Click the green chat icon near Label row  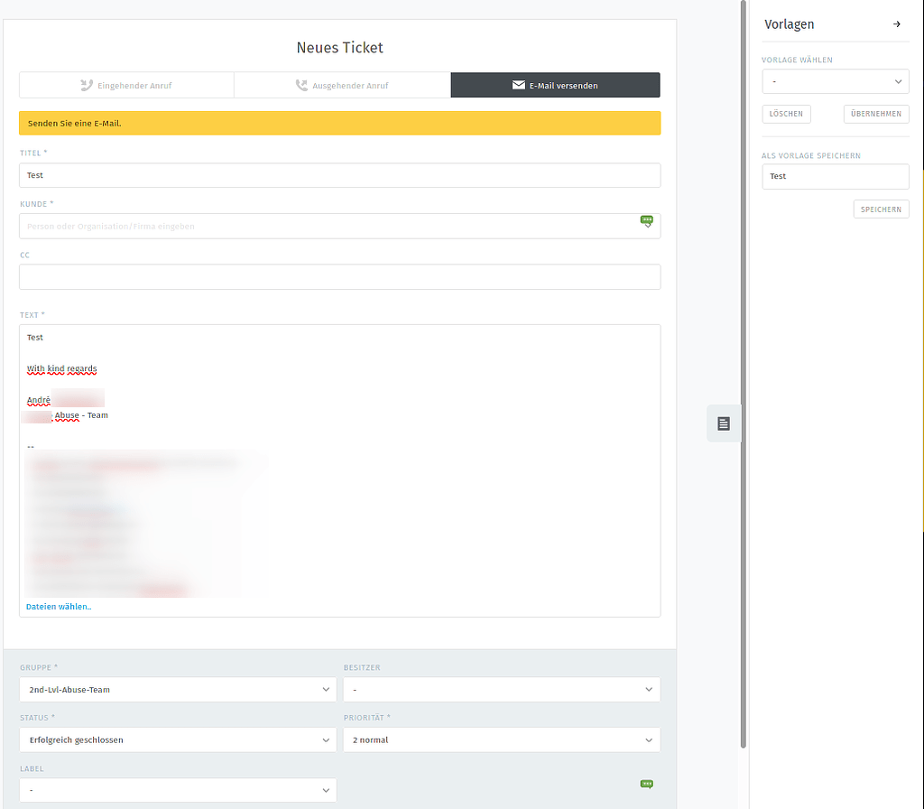tap(646, 785)
